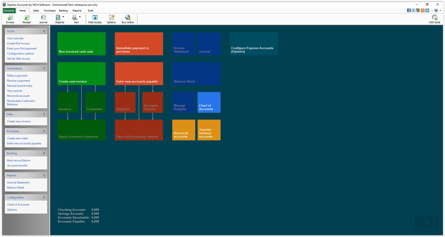Collapse the Purchases sidebar panel

(x=44, y=131)
